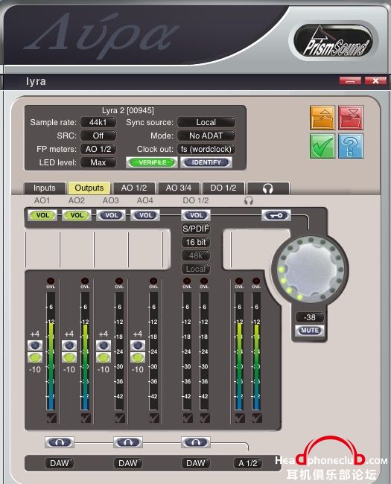Click the VERIFILE button
The image size is (391, 484).
coord(152,162)
